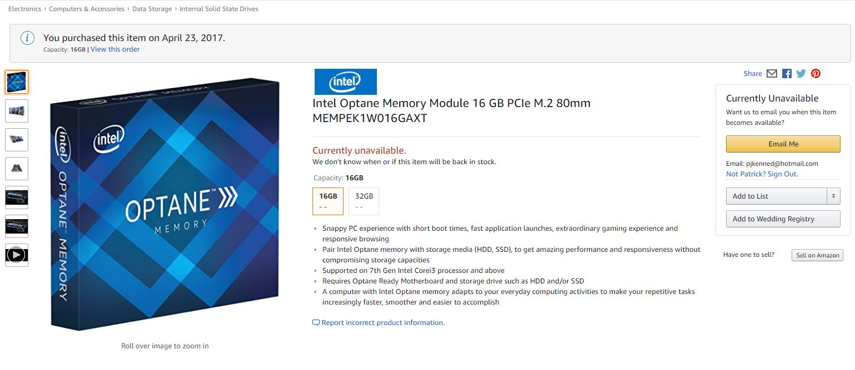Open the Add to List dropdown arrow
This screenshot has height=370, width=855.
(x=833, y=196)
